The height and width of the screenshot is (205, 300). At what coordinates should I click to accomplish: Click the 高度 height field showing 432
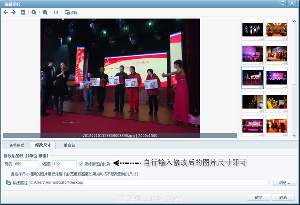click(x=65, y=164)
